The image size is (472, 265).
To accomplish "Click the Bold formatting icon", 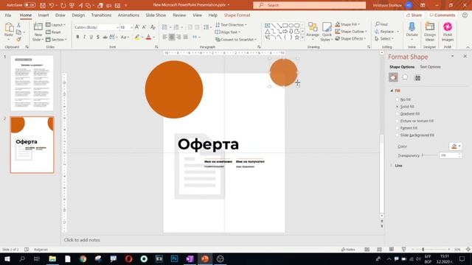I will click(x=77, y=37).
